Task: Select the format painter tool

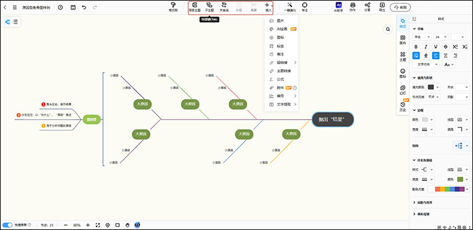Action: click(173, 7)
